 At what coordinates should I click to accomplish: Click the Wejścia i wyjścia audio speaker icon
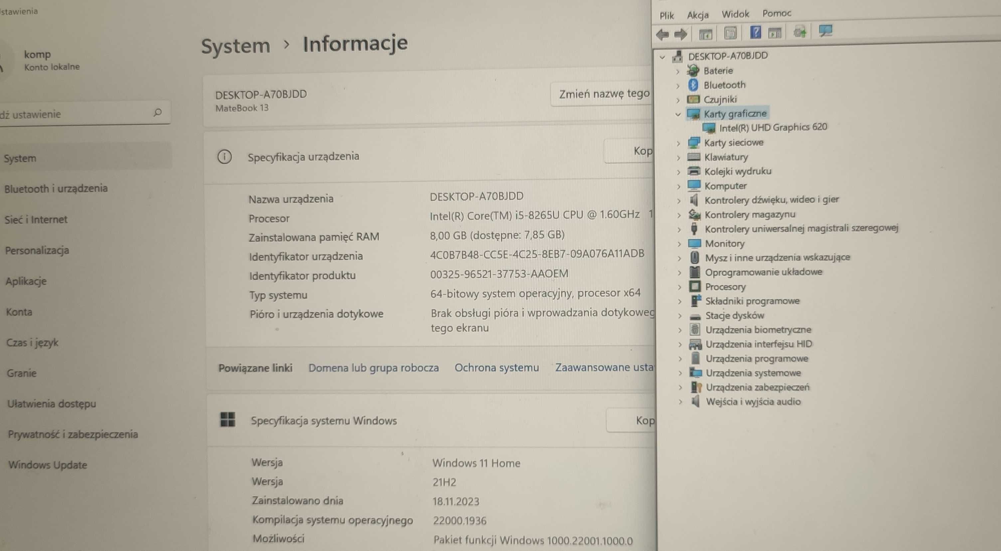pos(696,401)
